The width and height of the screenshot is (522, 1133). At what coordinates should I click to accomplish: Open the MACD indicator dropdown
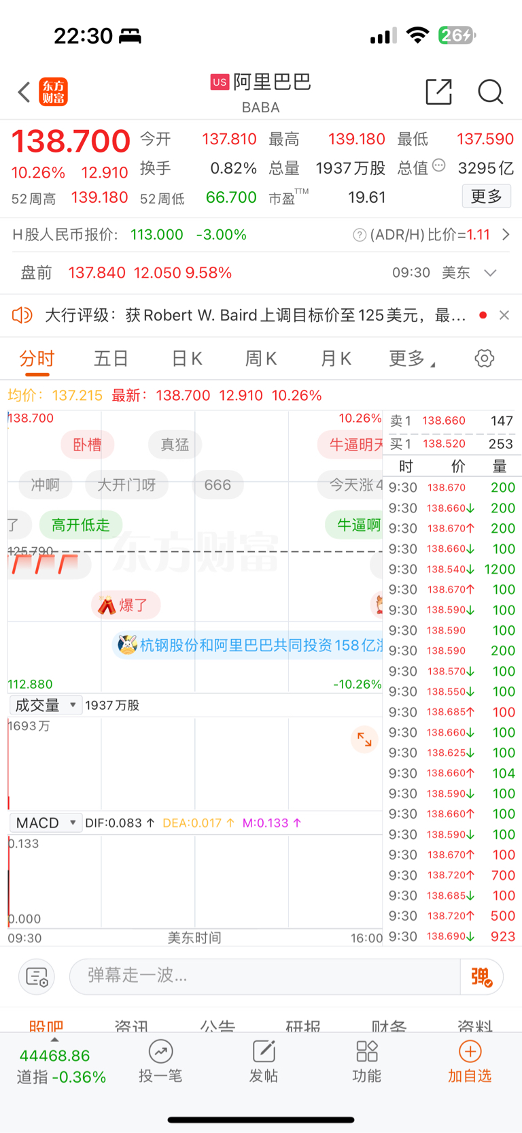point(46,823)
